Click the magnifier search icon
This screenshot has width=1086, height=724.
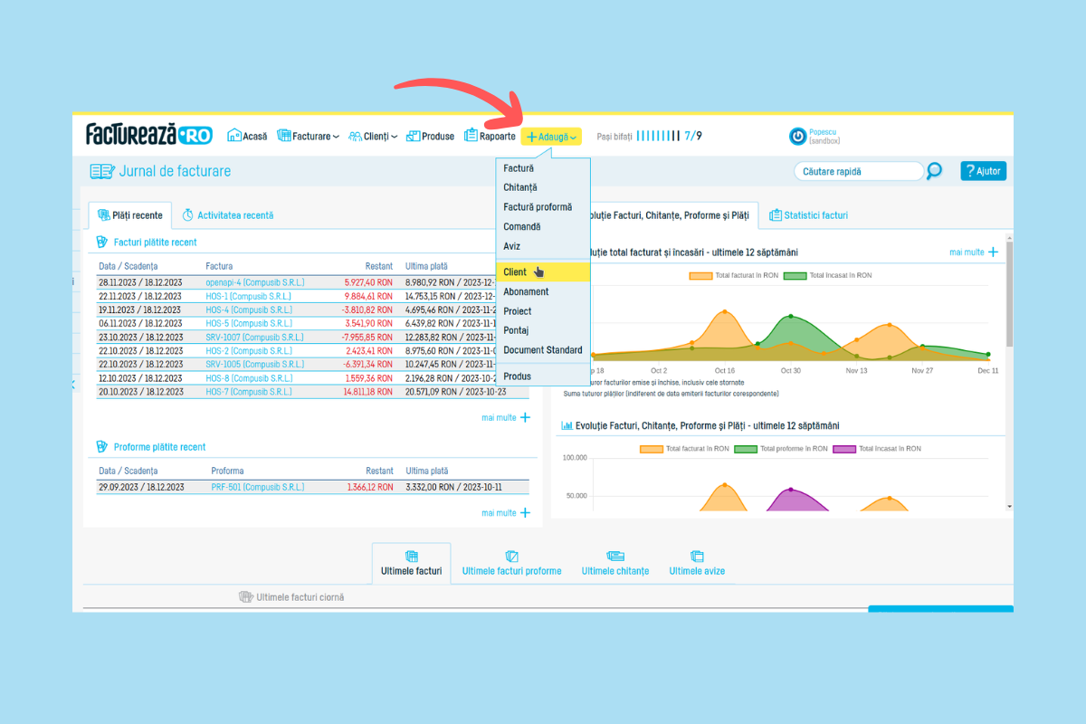tap(935, 171)
